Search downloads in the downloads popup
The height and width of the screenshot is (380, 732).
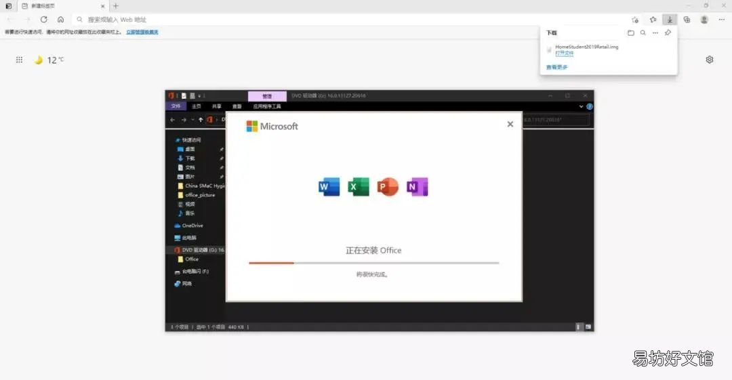coord(643,33)
